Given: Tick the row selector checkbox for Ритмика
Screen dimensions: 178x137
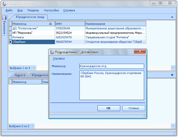Looking at the screenshot, I should 10,37.
